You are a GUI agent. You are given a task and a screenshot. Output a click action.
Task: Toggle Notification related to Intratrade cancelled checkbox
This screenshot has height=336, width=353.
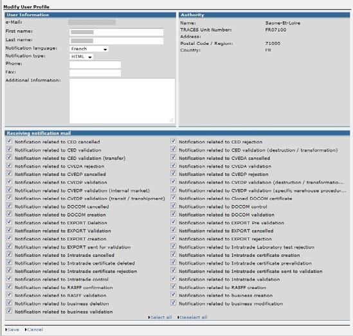coord(9,254)
